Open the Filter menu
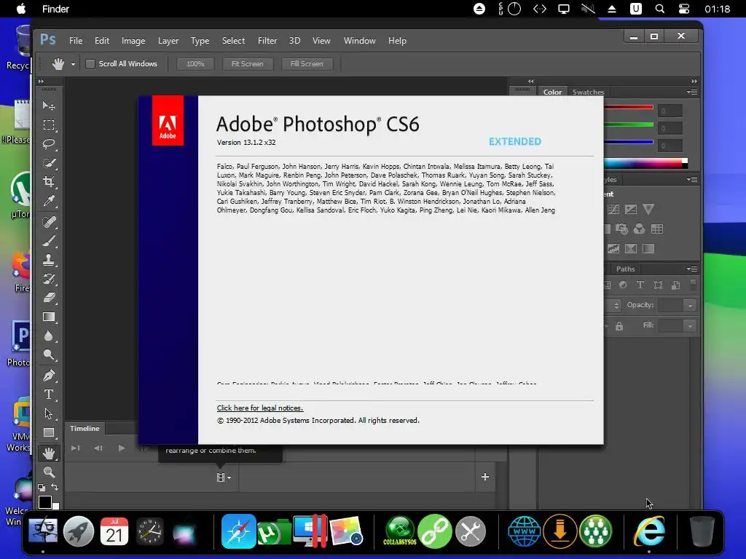 coord(267,41)
